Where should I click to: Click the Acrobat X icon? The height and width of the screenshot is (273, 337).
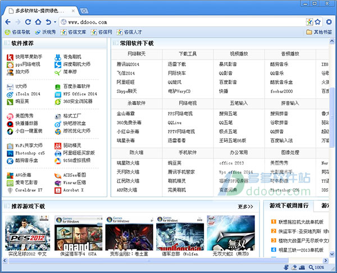pos(58,190)
